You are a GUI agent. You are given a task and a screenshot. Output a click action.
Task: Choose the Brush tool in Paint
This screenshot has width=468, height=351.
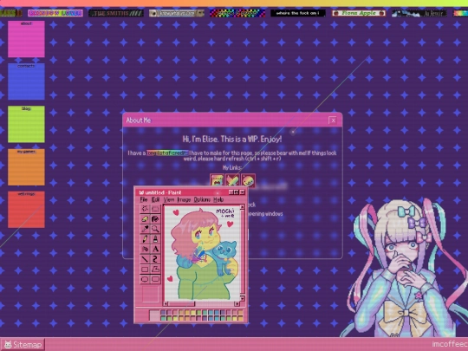click(x=155, y=239)
